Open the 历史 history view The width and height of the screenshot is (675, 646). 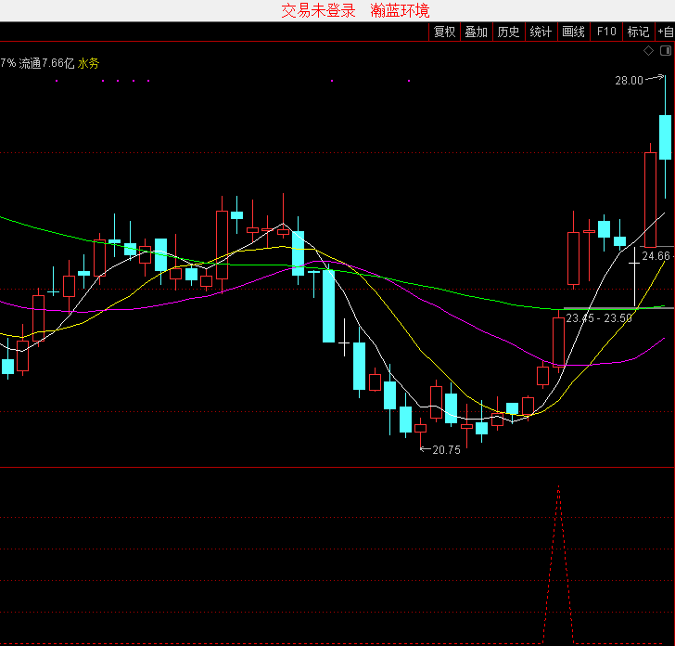click(x=508, y=32)
